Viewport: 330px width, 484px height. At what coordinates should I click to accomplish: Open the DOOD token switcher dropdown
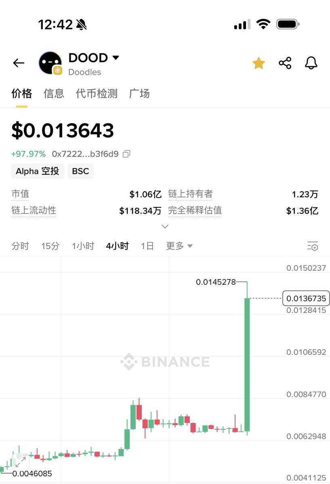click(x=116, y=58)
